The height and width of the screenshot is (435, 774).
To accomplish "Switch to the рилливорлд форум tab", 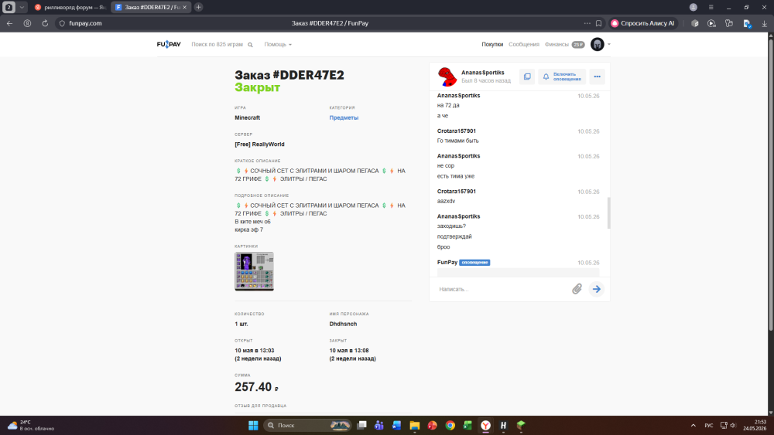I will pyautogui.click(x=70, y=8).
